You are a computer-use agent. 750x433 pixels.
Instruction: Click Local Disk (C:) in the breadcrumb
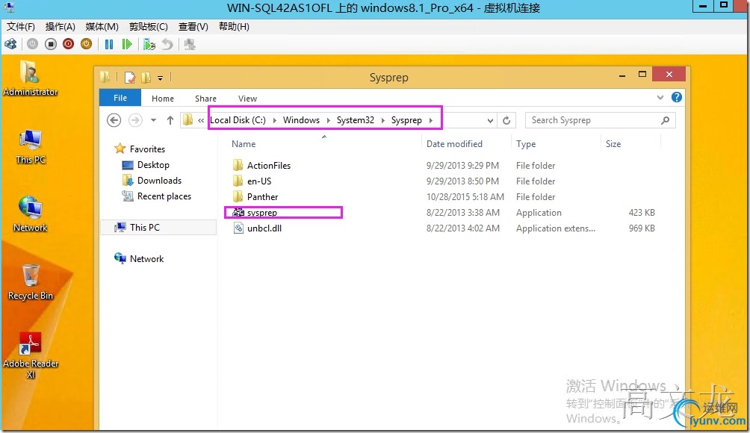[238, 120]
